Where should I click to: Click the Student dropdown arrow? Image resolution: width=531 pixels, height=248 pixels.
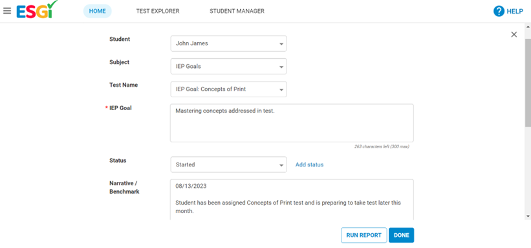[281, 44]
